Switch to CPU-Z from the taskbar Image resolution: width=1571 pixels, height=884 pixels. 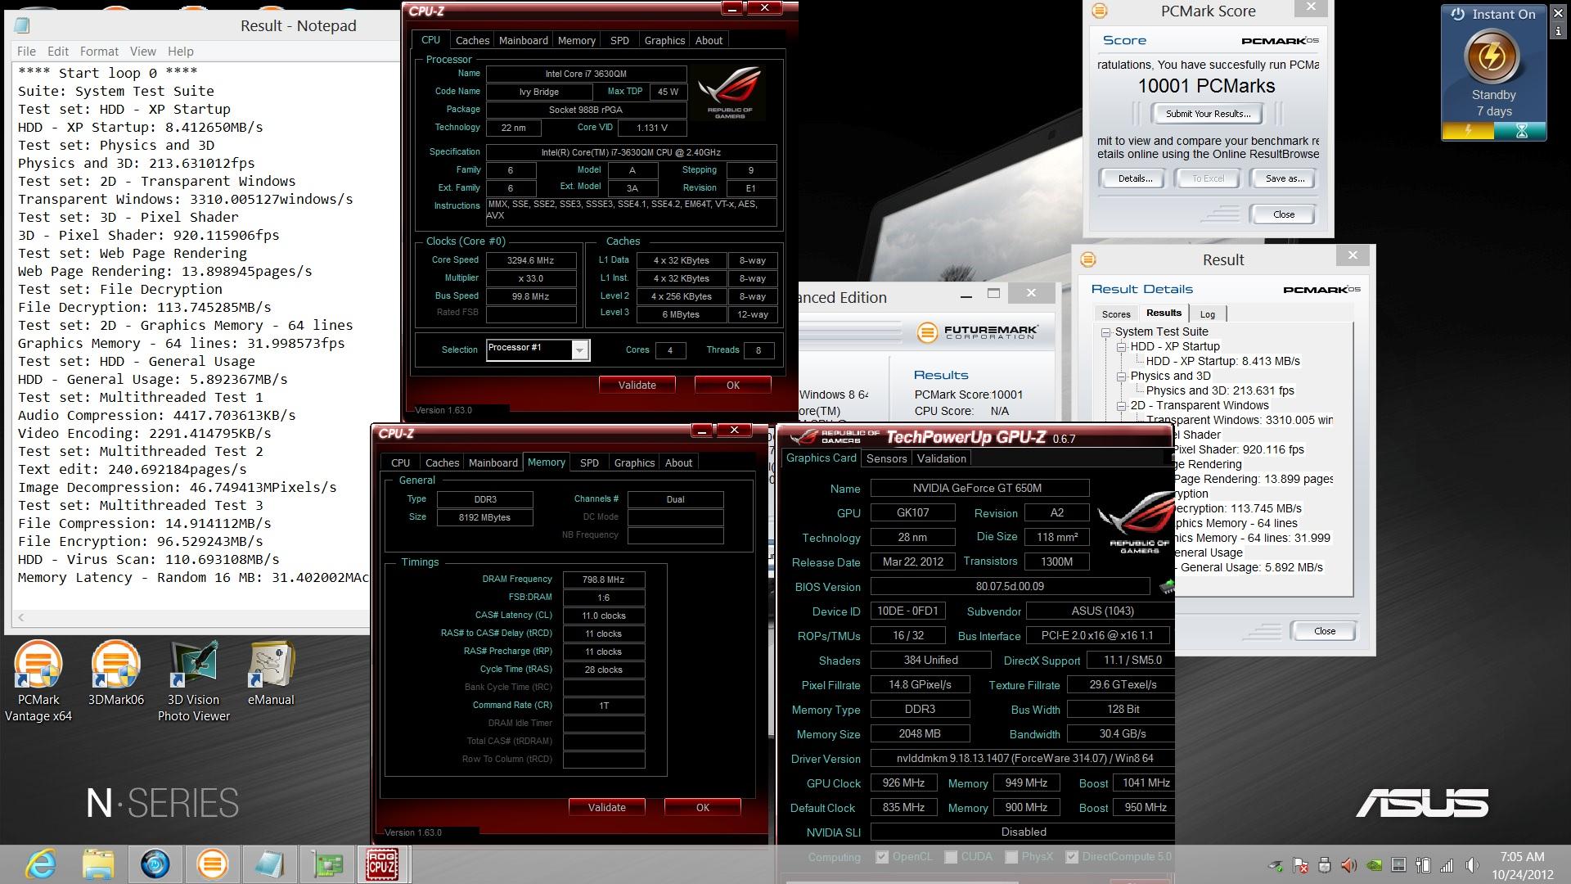tap(382, 864)
